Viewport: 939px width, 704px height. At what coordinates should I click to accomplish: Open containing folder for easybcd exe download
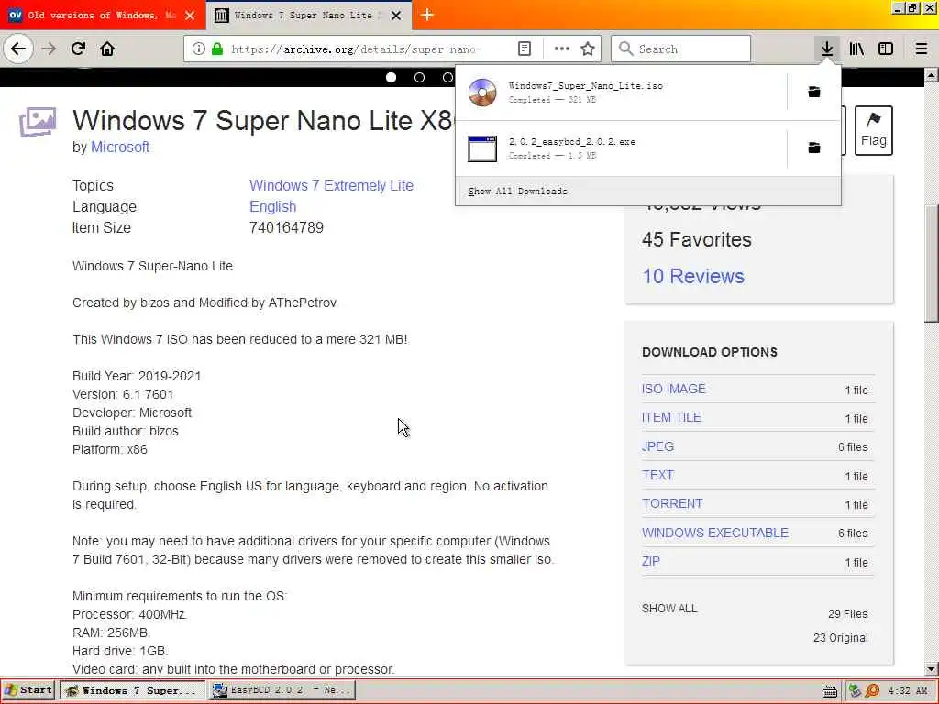pyautogui.click(x=814, y=148)
